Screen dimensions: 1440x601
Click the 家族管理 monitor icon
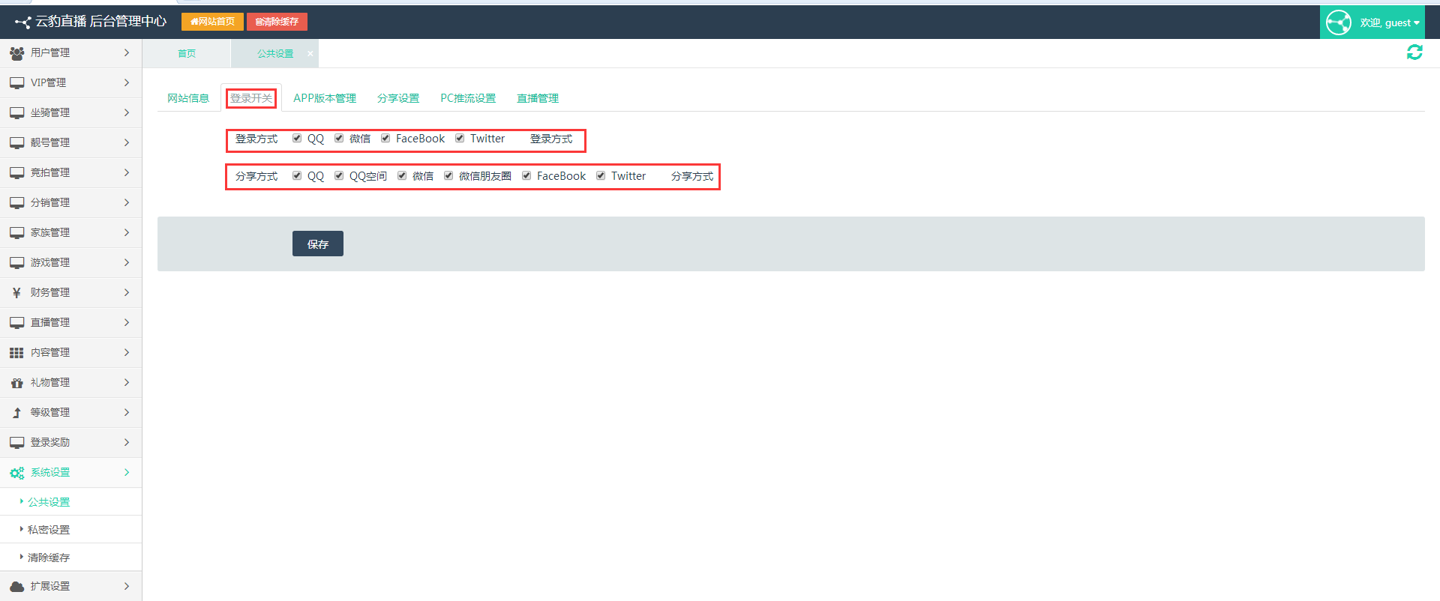coord(16,233)
